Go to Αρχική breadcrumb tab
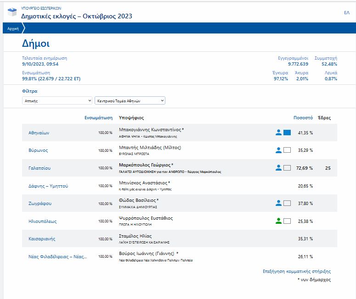Image resolution: width=356 pixels, height=299 pixels. coord(13,28)
